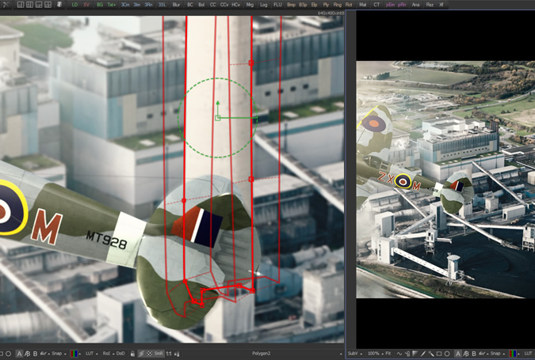Open the Snap dropdown in left viewer
Screen dimensions: 535x360
pyautogui.click(x=57, y=354)
